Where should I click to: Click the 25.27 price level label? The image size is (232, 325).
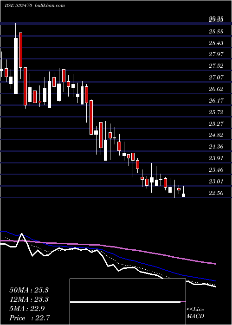(216, 124)
